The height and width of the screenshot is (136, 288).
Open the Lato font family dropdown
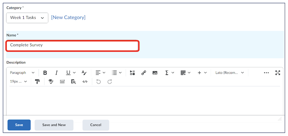230,73
